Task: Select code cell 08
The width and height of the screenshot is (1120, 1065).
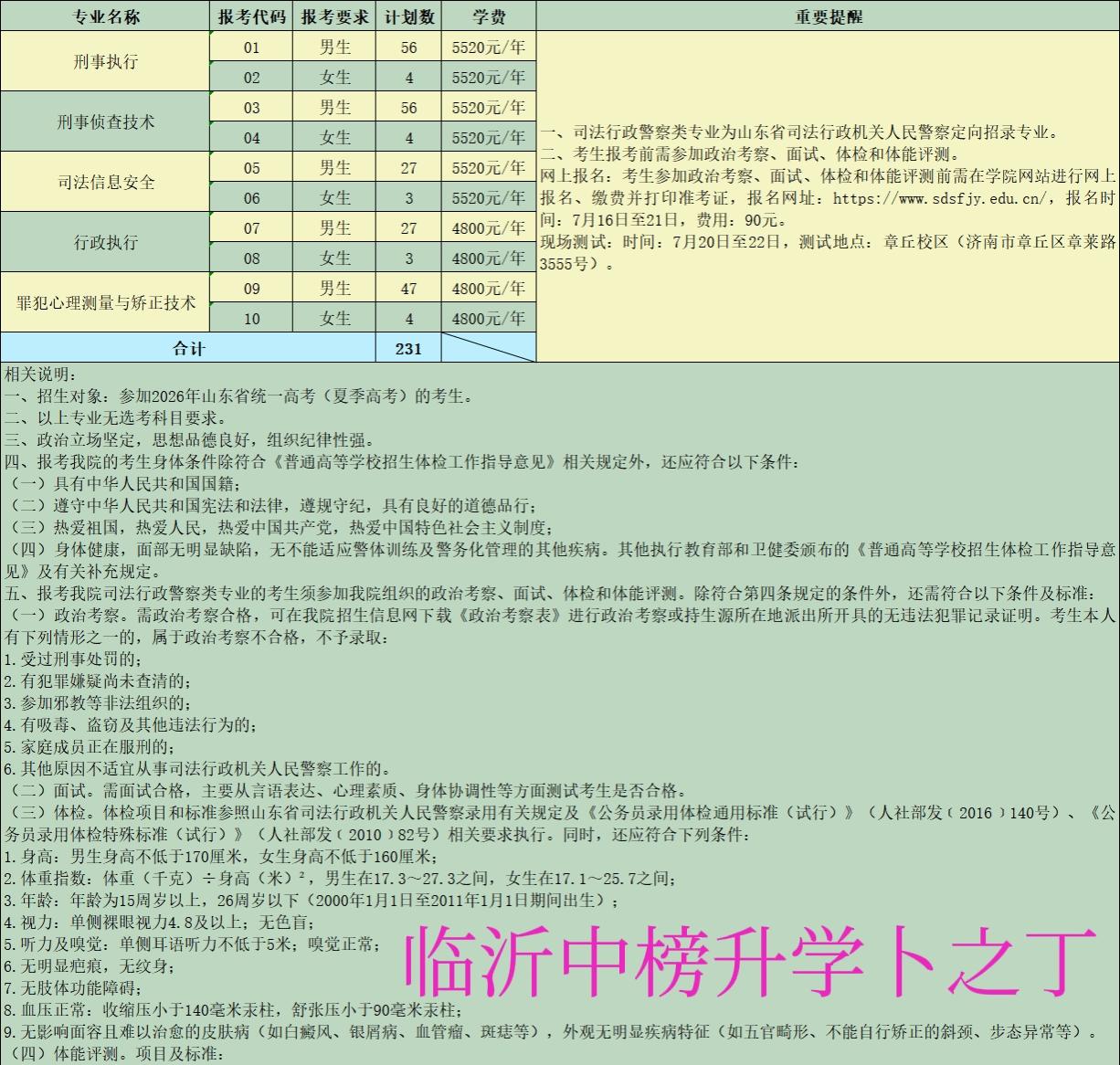Action: [252, 258]
